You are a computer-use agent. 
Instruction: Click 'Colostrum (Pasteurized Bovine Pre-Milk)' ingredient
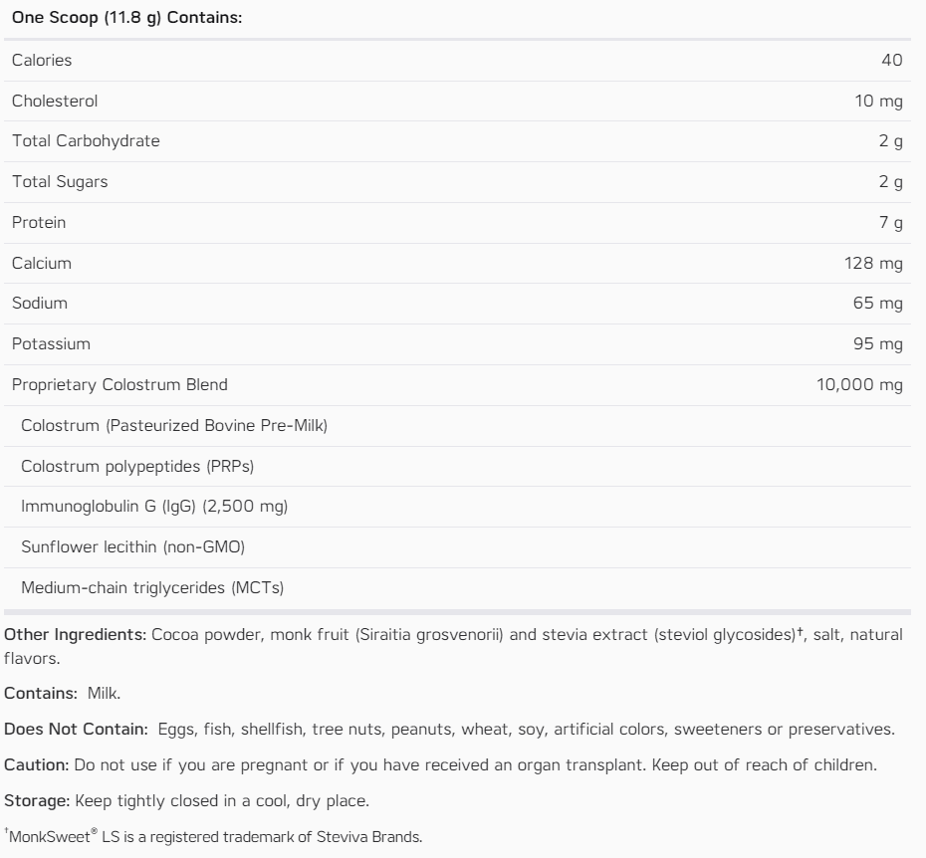(174, 426)
